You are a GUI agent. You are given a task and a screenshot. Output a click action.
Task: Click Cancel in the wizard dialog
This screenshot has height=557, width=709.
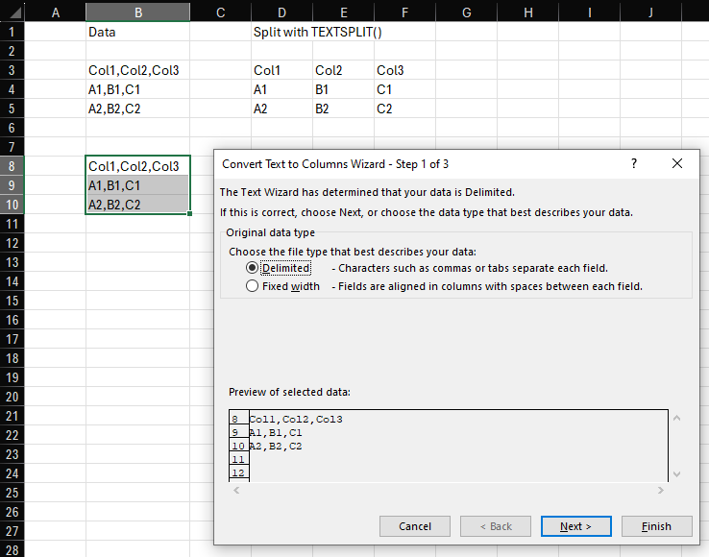tap(415, 526)
